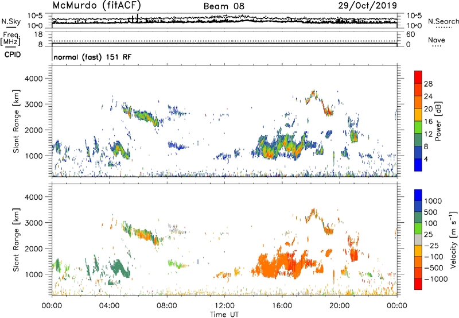Click the 'Nave' legend label

coord(437,40)
